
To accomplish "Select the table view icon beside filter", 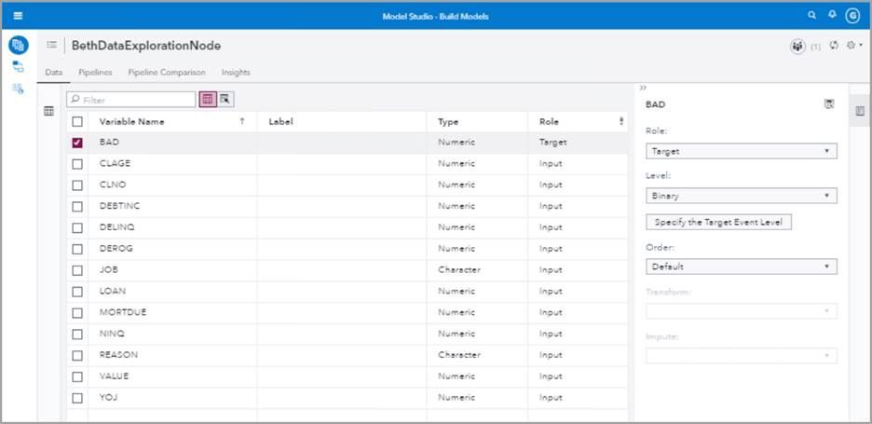I will click(x=208, y=99).
